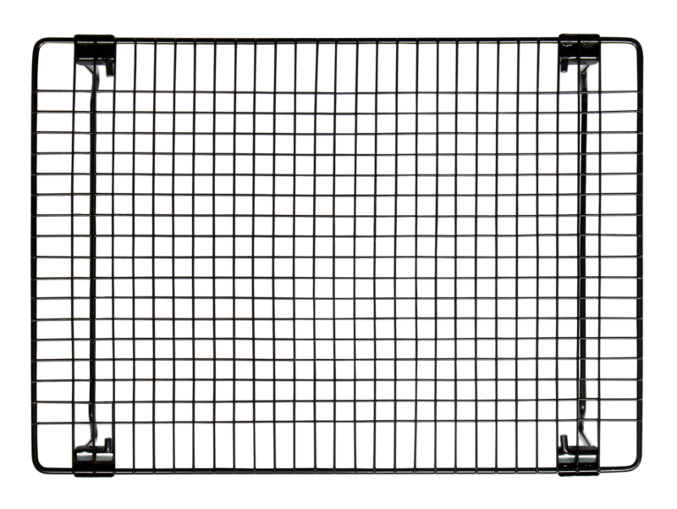Click the middle of the top frame wire
677x509 pixels.
[x=337, y=38]
